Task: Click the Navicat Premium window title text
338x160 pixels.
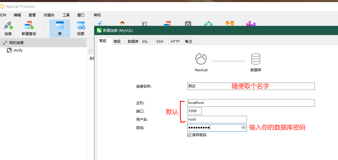Action: point(21,7)
